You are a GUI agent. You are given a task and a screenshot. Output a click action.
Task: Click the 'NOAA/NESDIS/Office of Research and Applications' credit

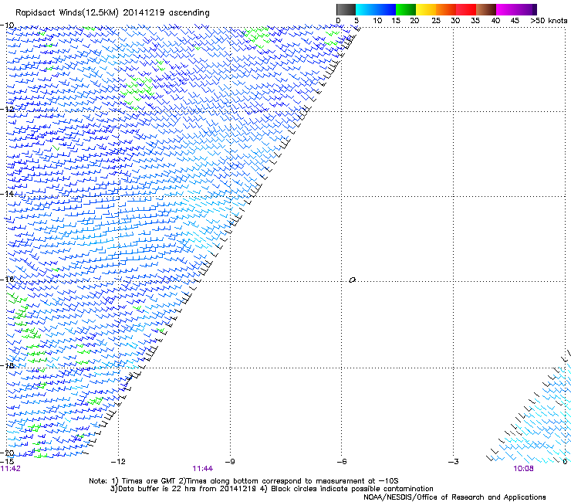(x=454, y=497)
